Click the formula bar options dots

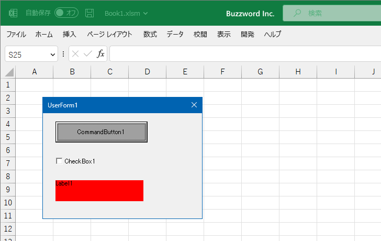tap(63, 54)
